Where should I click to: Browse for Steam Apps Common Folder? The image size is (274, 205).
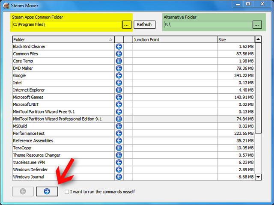[127, 25]
